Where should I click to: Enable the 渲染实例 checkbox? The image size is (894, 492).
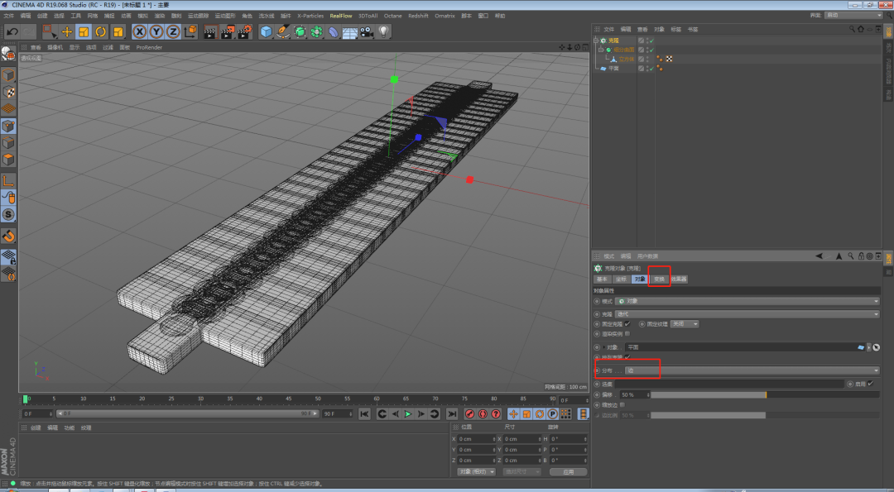[x=627, y=334]
